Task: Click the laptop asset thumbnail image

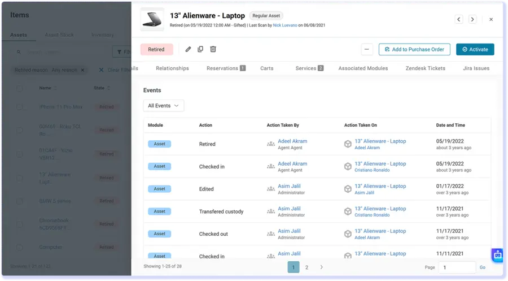Action: (152, 19)
